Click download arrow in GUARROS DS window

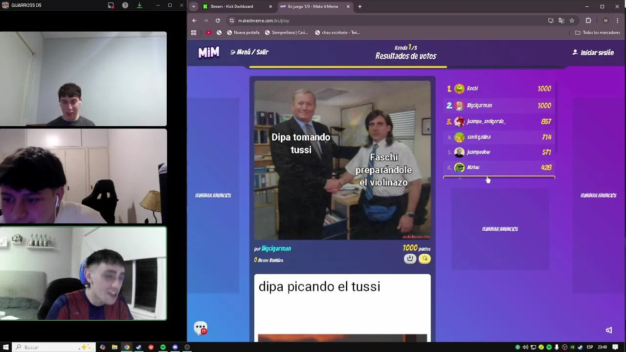139,5
